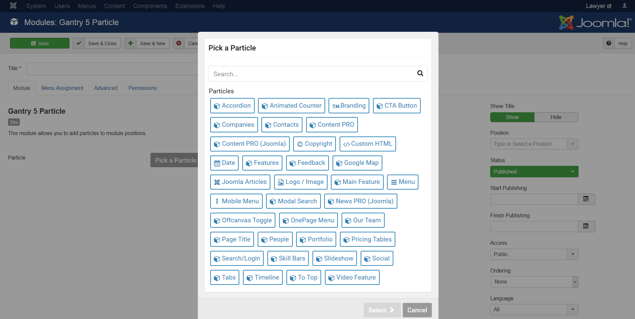Switch to the Menu Assignment tab
The image size is (635, 319).
pyautogui.click(x=62, y=88)
